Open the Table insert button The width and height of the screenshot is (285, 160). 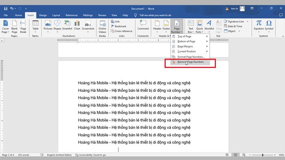[35, 26]
